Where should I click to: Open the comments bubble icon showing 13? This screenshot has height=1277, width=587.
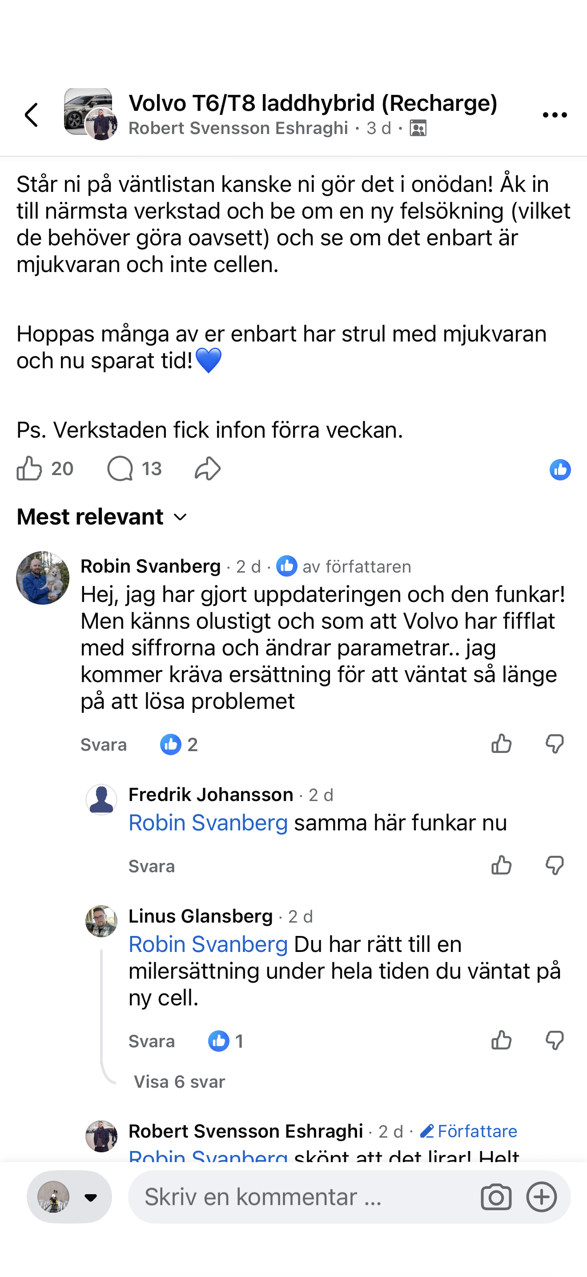point(120,468)
